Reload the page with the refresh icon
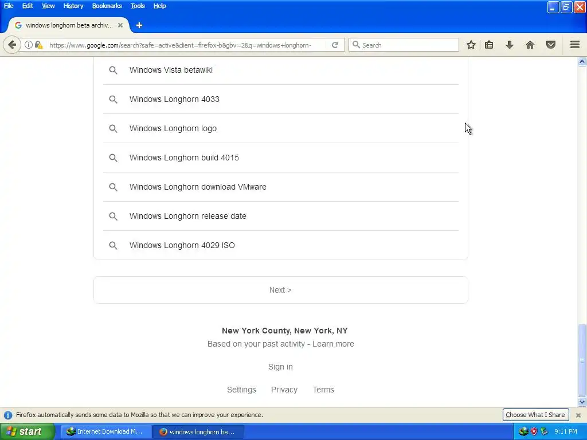 coord(335,45)
